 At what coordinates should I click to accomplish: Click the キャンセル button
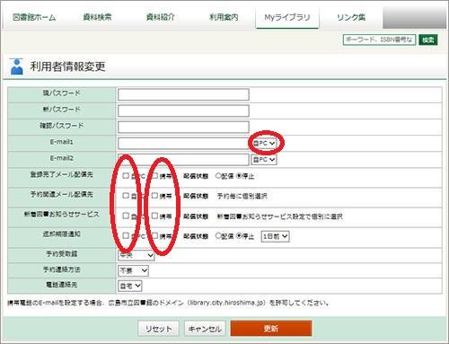point(205,329)
